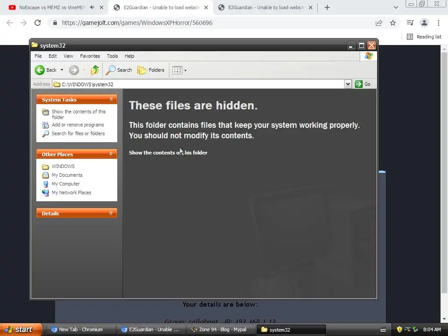The width and height of the screenshot is (448, 336).
Task: Click the Windows start button
Action: coord(21,329)
